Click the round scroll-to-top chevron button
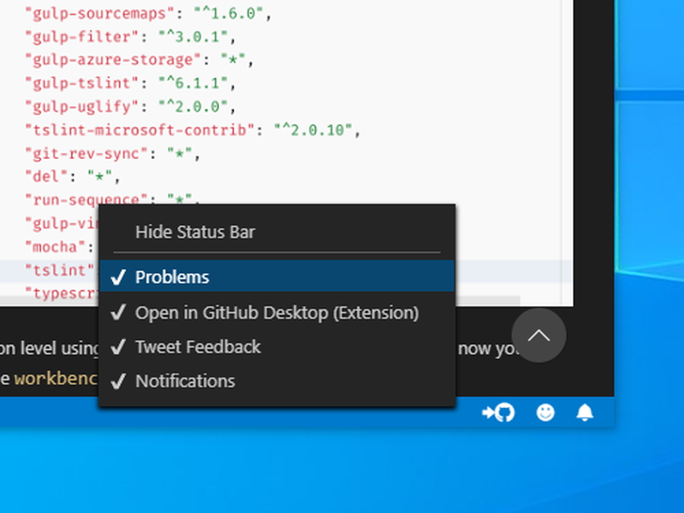684x513 pixels. (x=539, y=335)
